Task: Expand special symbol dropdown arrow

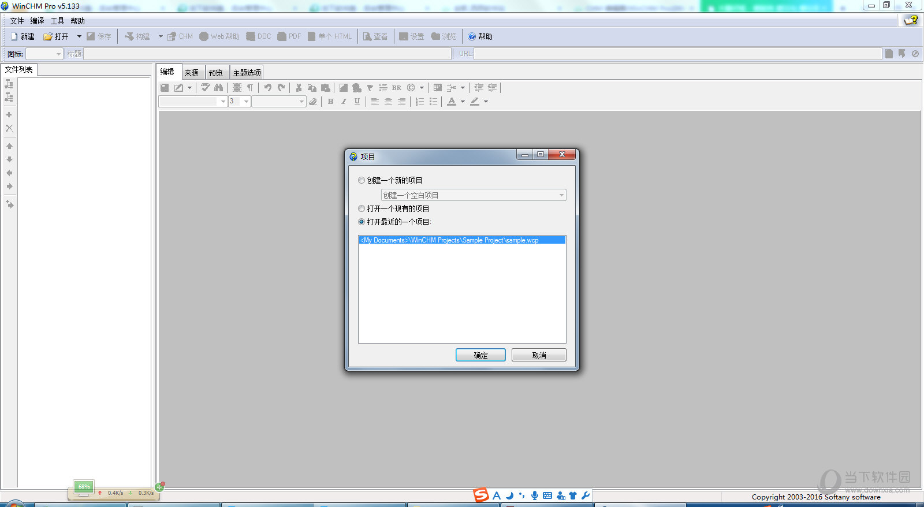Action: pos(422,88)
